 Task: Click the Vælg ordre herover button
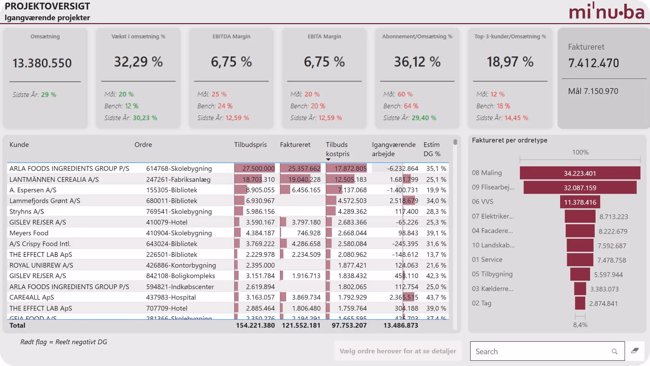point(397,351)
